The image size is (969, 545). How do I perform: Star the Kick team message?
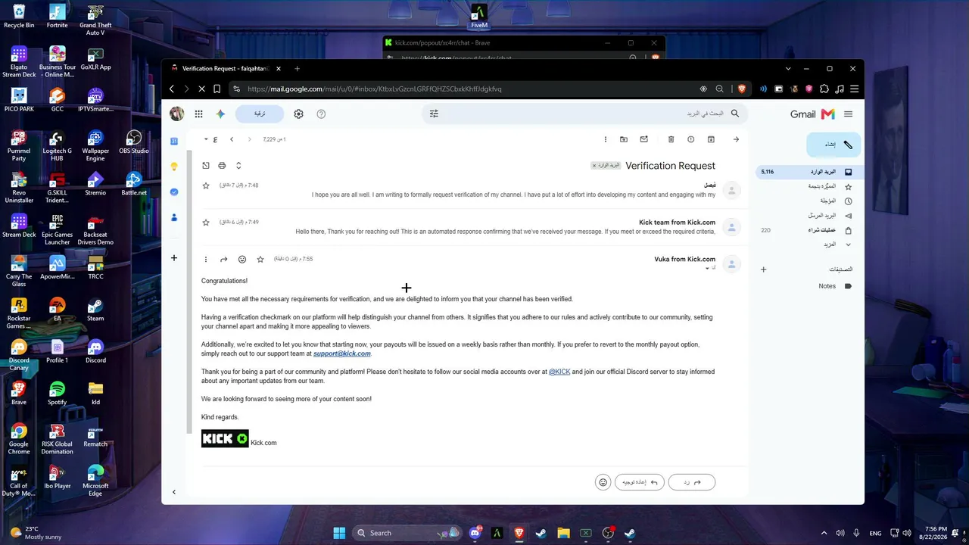206,223
